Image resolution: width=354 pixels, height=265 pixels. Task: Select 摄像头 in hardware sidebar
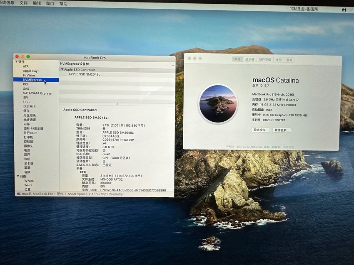(28, 146)
